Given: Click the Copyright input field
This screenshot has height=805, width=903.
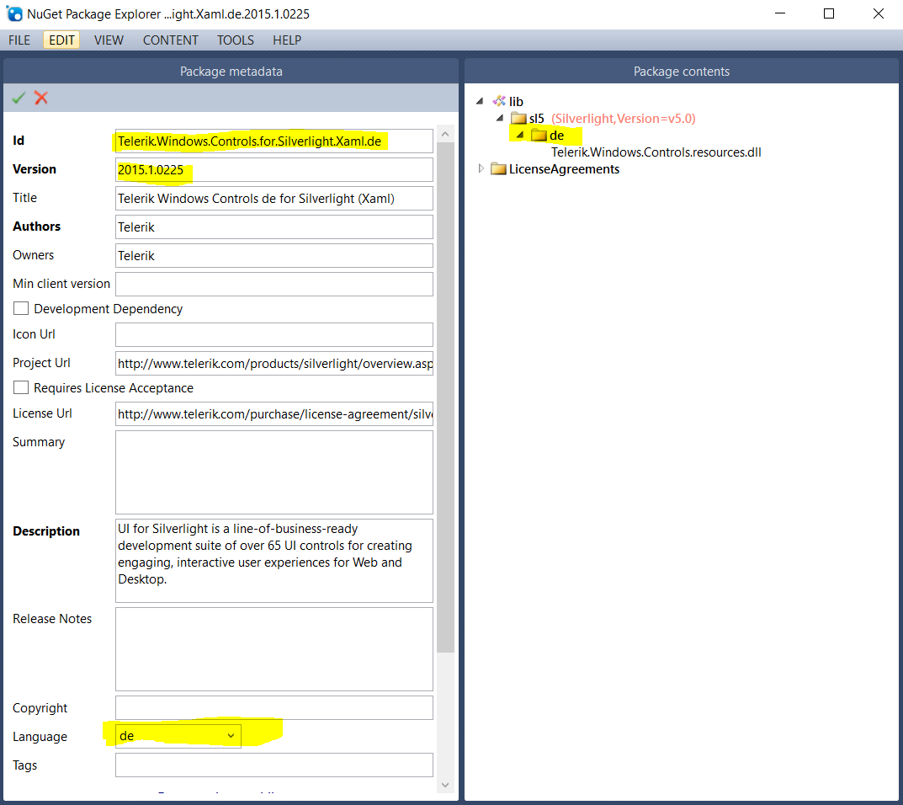Looking at the screenshot, I should click(274, 708).
